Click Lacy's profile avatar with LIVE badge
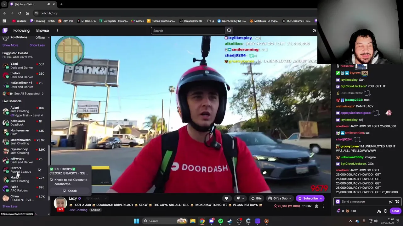 [x=60, y=204]
